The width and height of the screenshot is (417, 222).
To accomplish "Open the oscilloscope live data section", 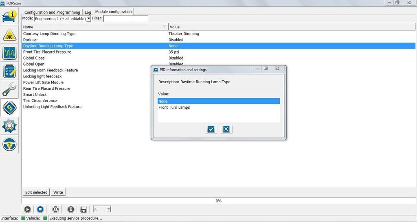I will (x=9, y=53).
